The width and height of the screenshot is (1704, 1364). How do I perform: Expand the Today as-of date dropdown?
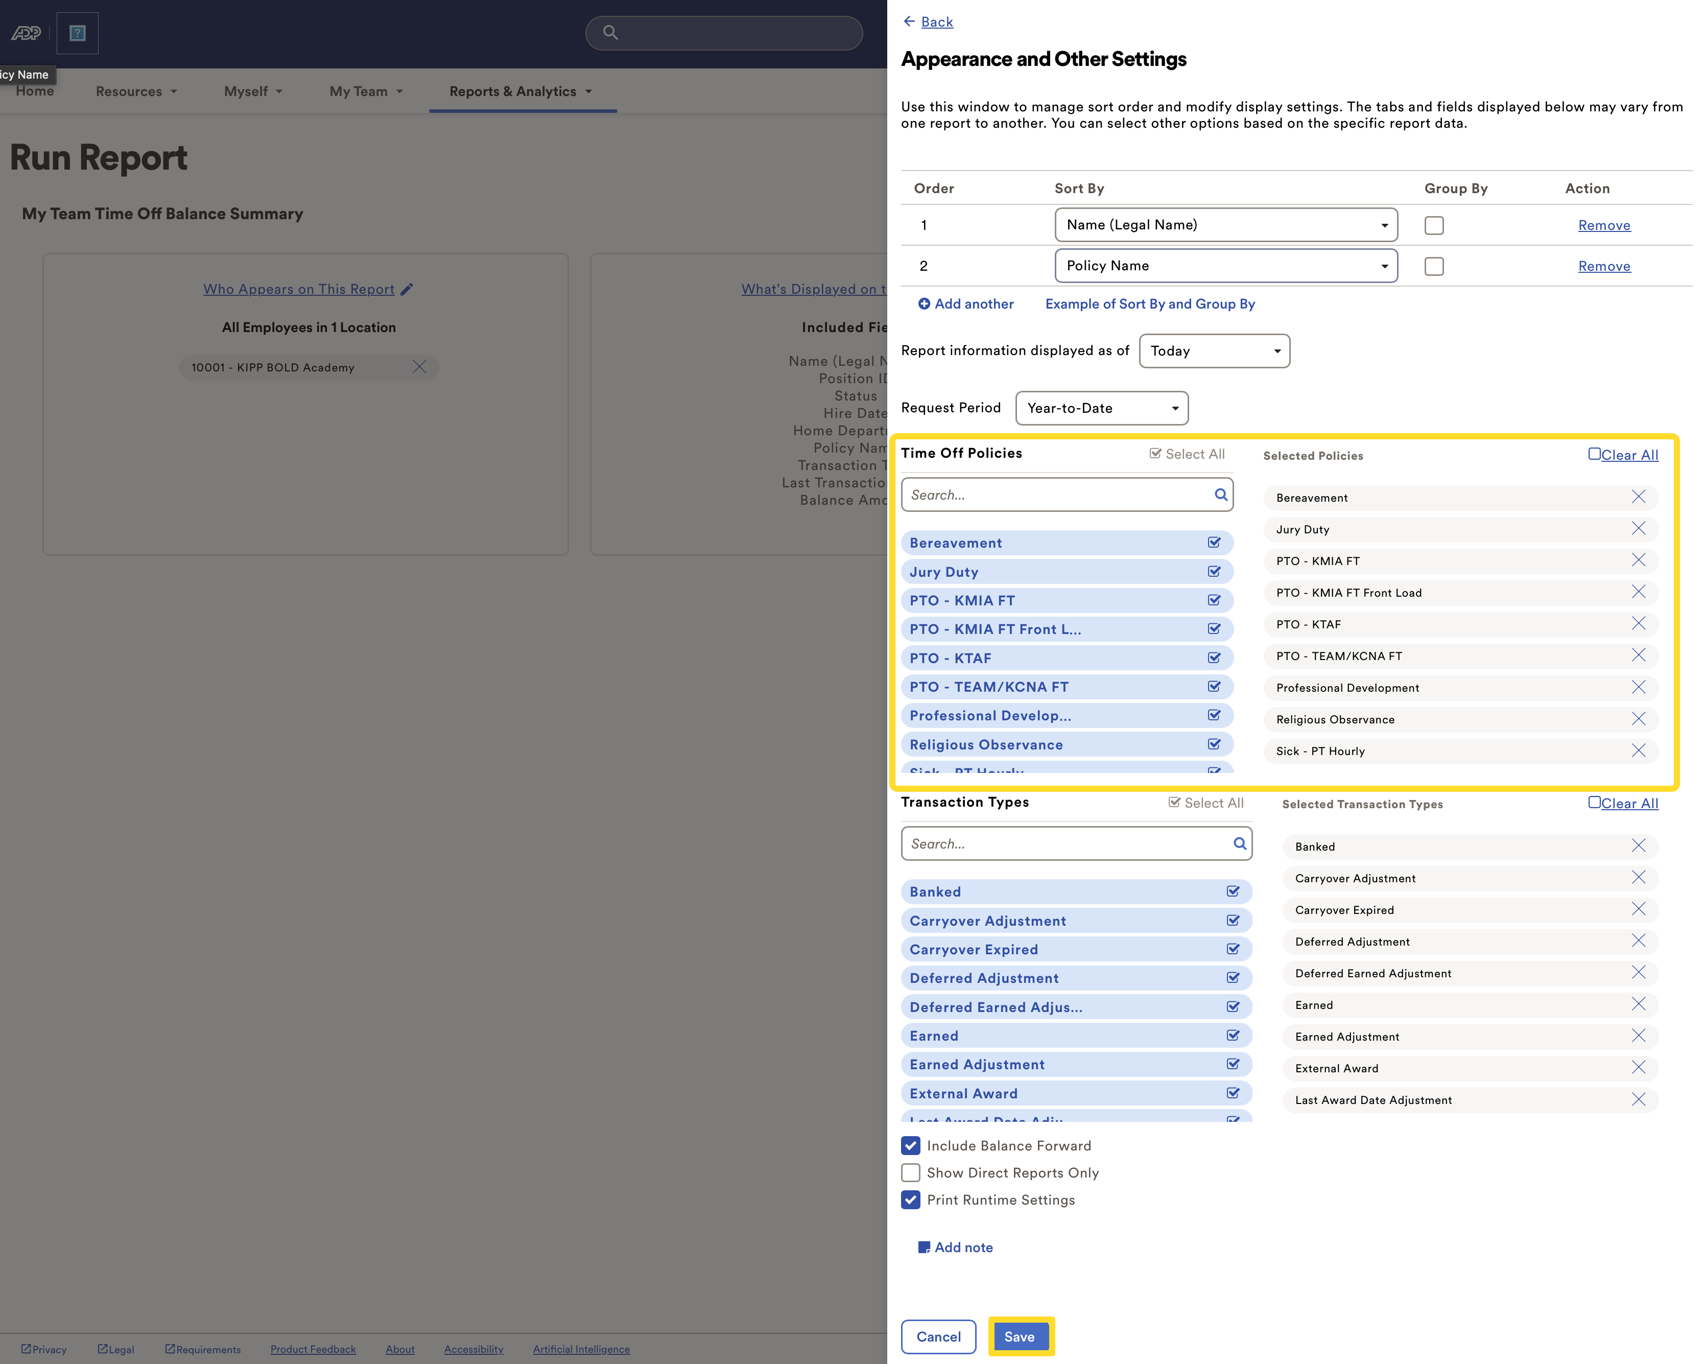click(x=1213, y=351)
